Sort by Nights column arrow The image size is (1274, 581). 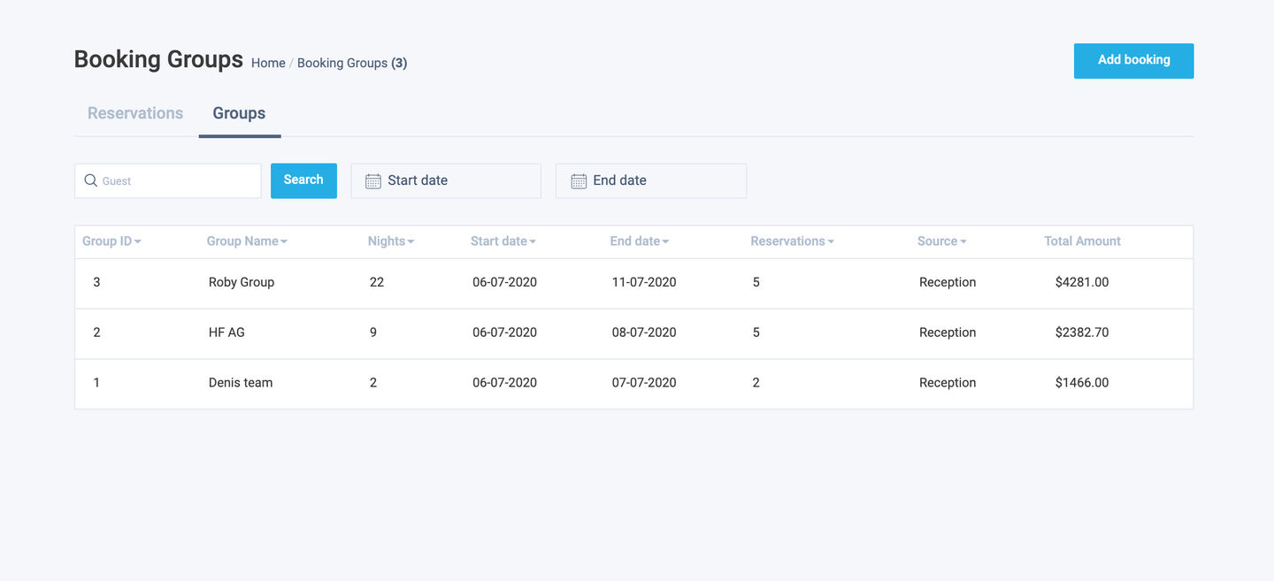pos(411,241)
